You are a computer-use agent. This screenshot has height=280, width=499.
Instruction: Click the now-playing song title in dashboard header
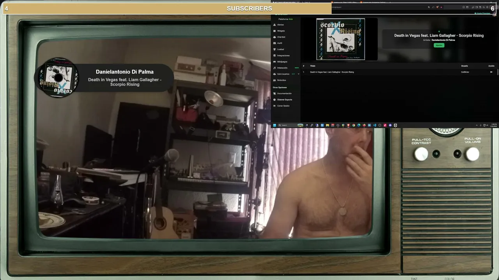pyautogui.click(x=439, y=35)
